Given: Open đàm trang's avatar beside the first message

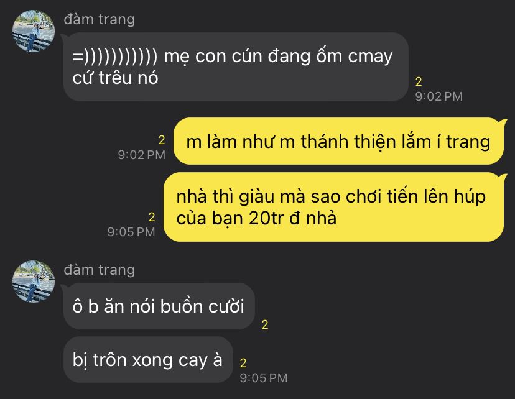Looking at the screenshot, I should 34,31.
